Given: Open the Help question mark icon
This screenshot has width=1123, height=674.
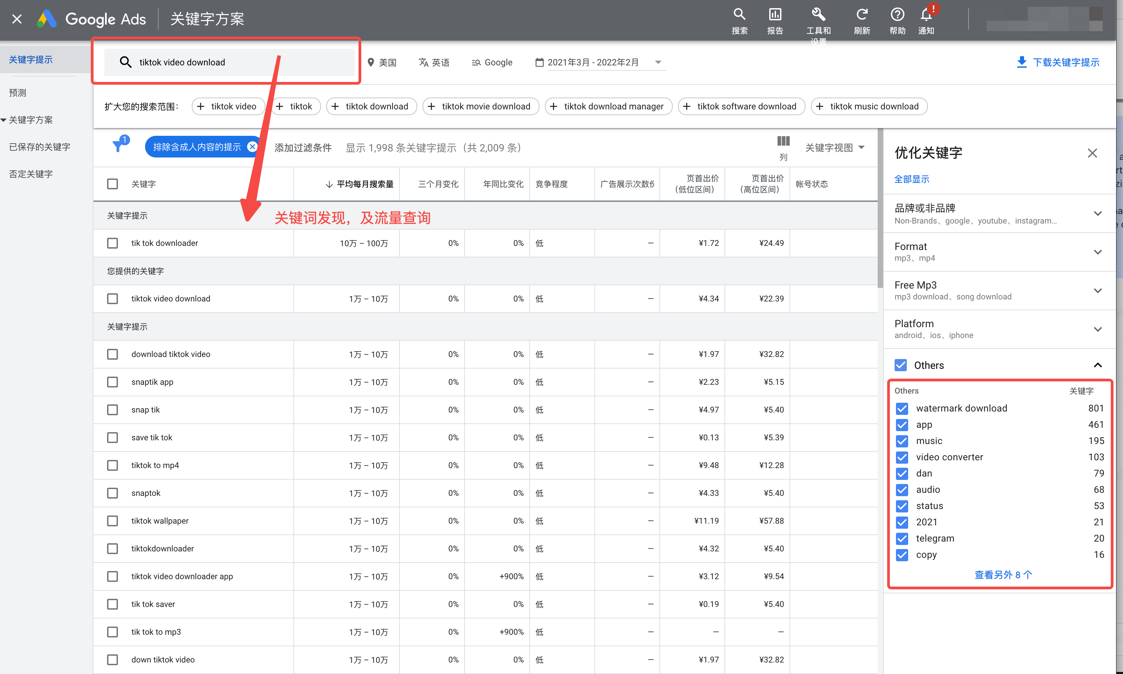Looking at the screenshot, I should (x=897, y=15).
